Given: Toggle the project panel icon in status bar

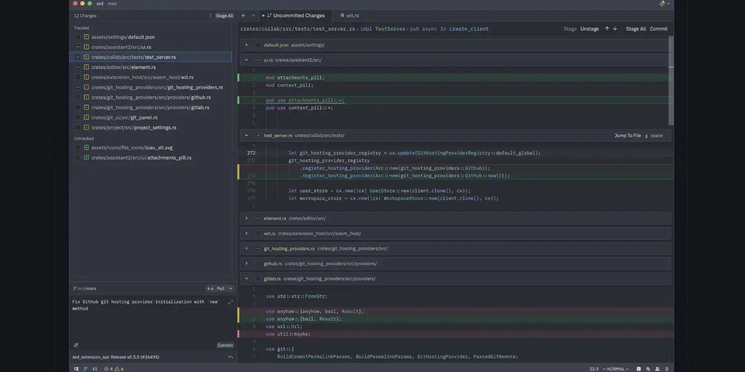Looking at the screenshot, I should click(76, 369).
